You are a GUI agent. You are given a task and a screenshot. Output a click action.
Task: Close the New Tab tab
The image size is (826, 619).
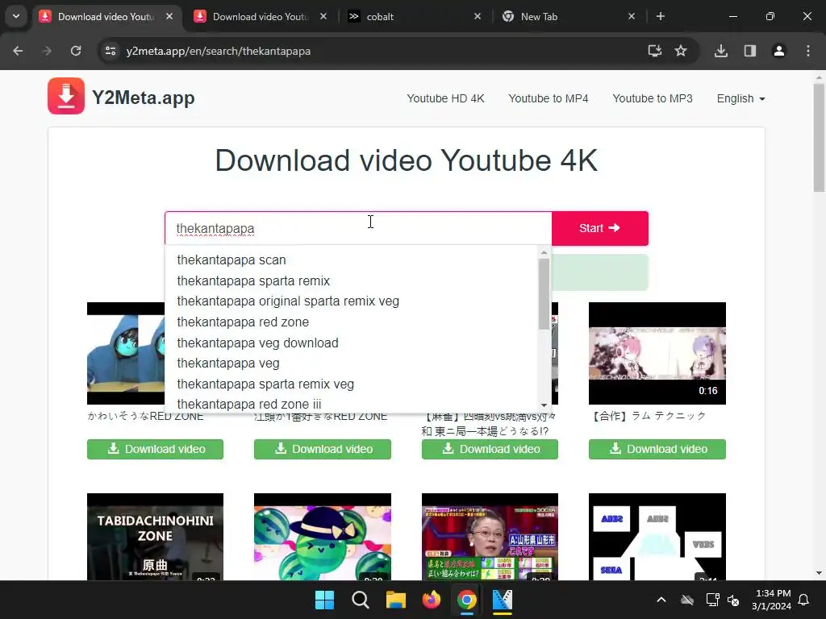pos(632,16)
